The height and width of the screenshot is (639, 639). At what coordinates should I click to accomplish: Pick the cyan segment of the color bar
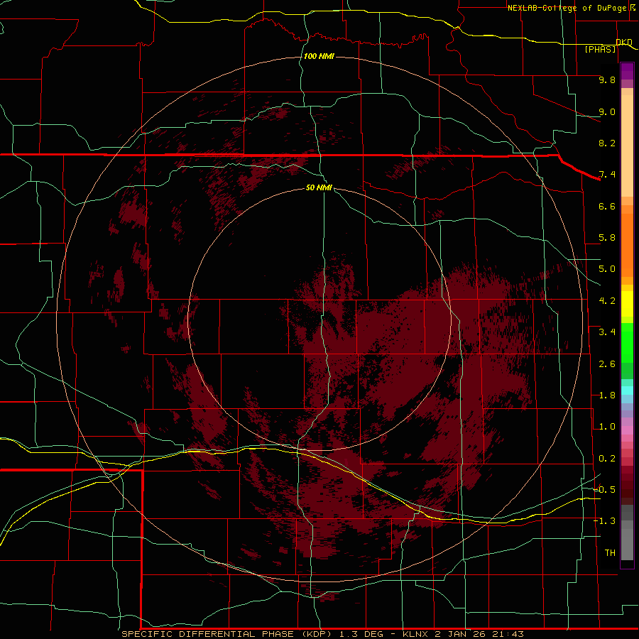[627, 390]
